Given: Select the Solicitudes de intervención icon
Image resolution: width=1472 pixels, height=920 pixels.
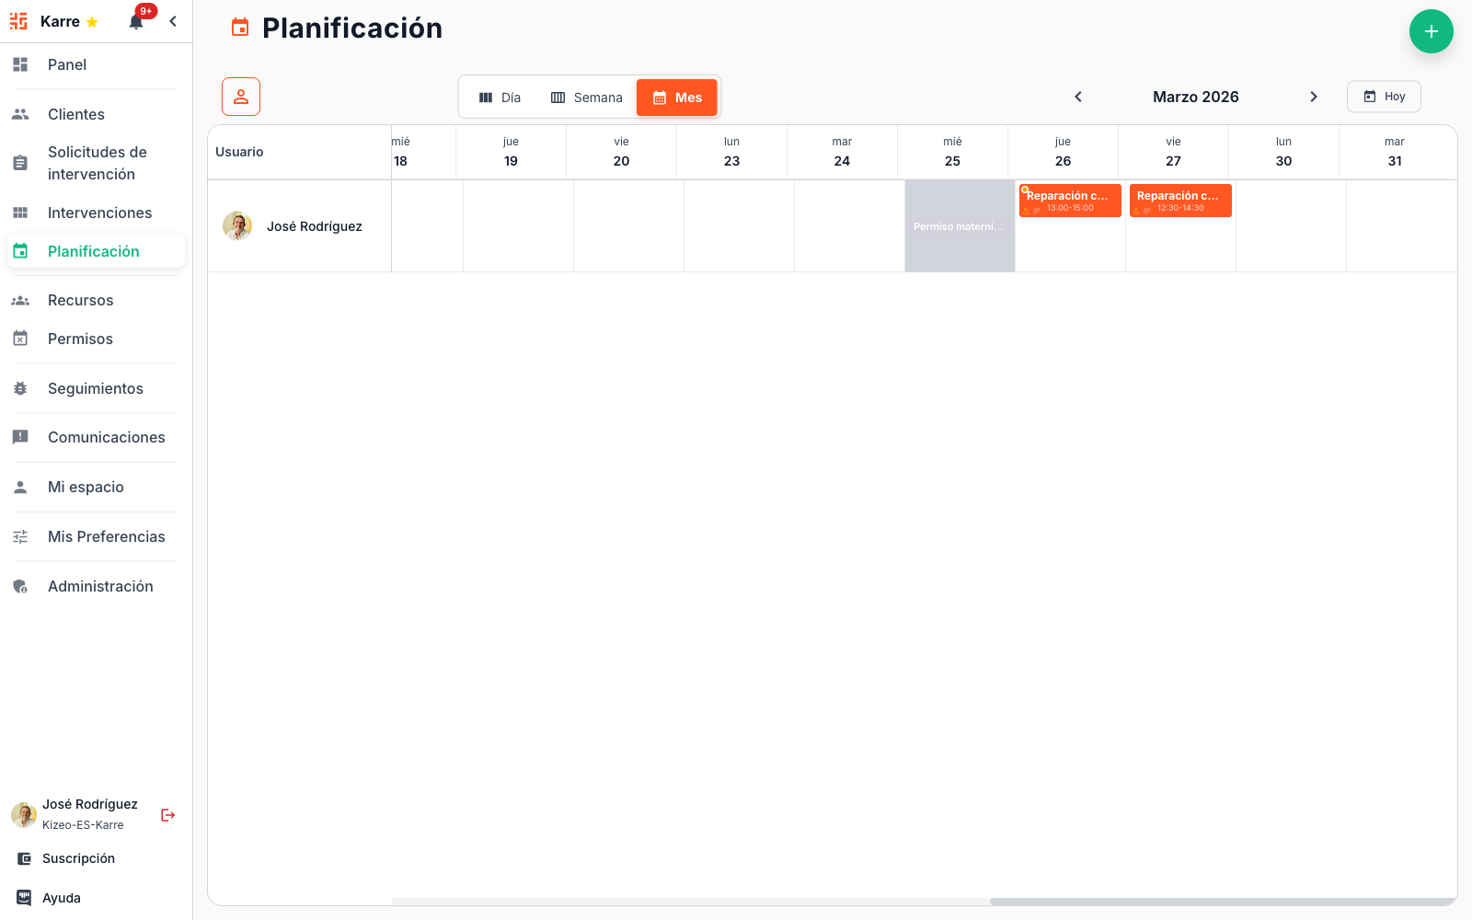Looking at the screenshot, I should pos(20,162).
